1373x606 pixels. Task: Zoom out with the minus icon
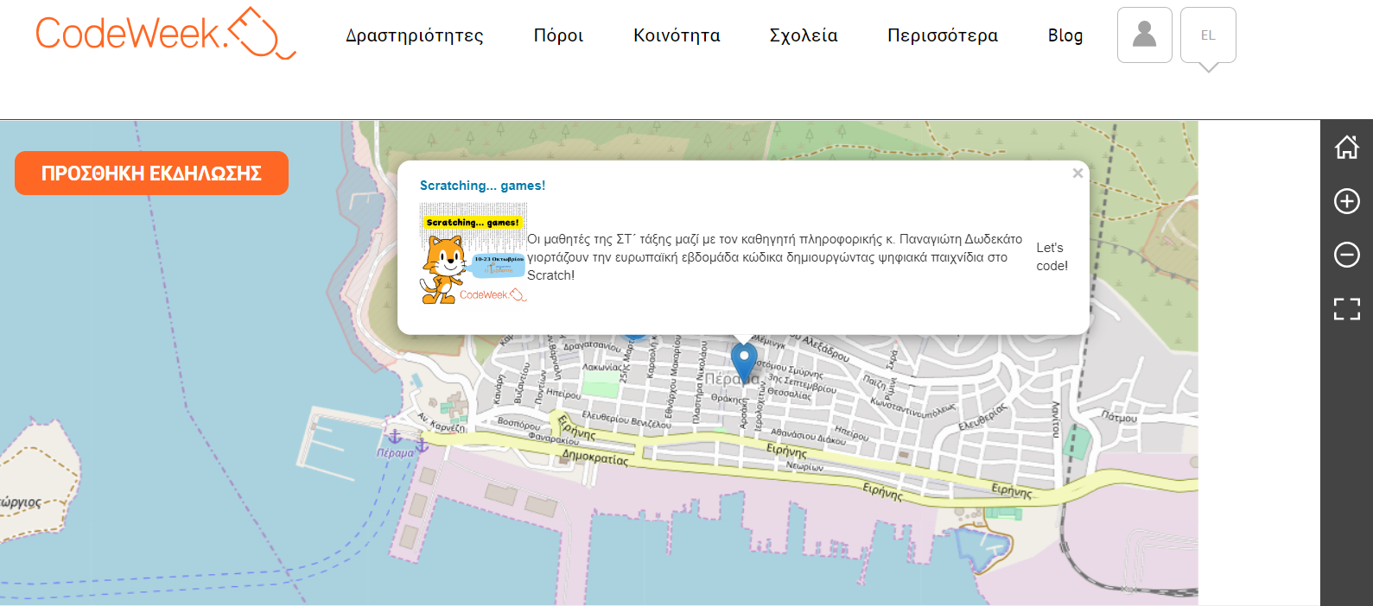(x=1346, y=255)
